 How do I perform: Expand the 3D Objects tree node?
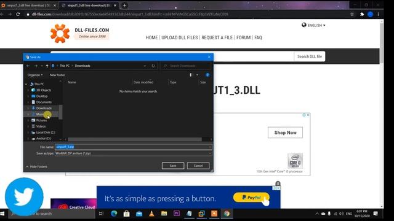point(28,90)
